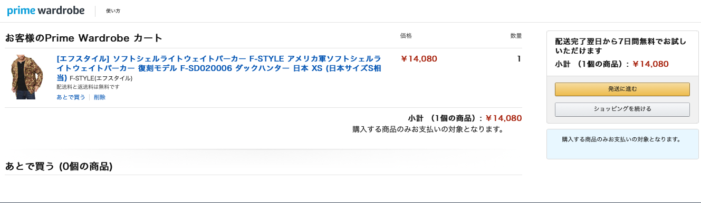This screenshot has height=203, width=701.
Task: Click the 価格 column header
Action: click(406, 36)
